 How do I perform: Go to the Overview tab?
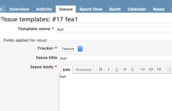pos(19,9)
